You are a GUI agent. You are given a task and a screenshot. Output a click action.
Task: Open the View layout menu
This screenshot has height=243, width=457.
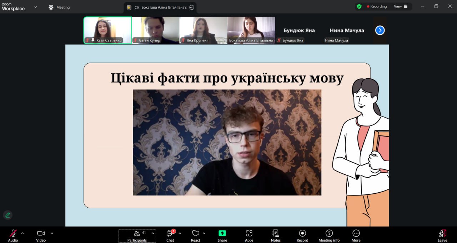(401, 6)
